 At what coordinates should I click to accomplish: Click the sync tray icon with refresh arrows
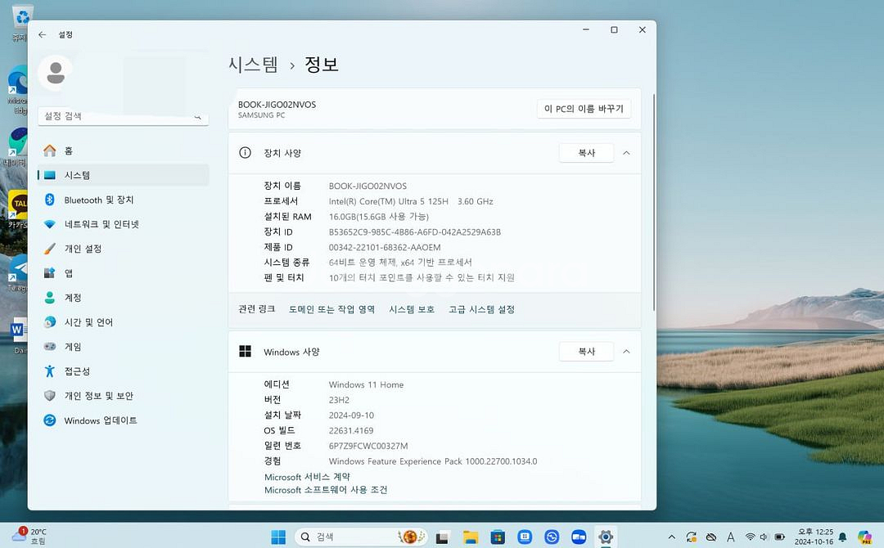tap(691, 537)
